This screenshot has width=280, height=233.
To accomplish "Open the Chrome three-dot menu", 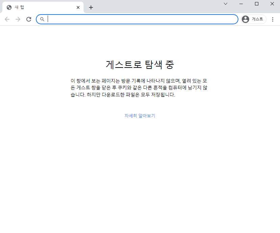I will click(273, 19).
